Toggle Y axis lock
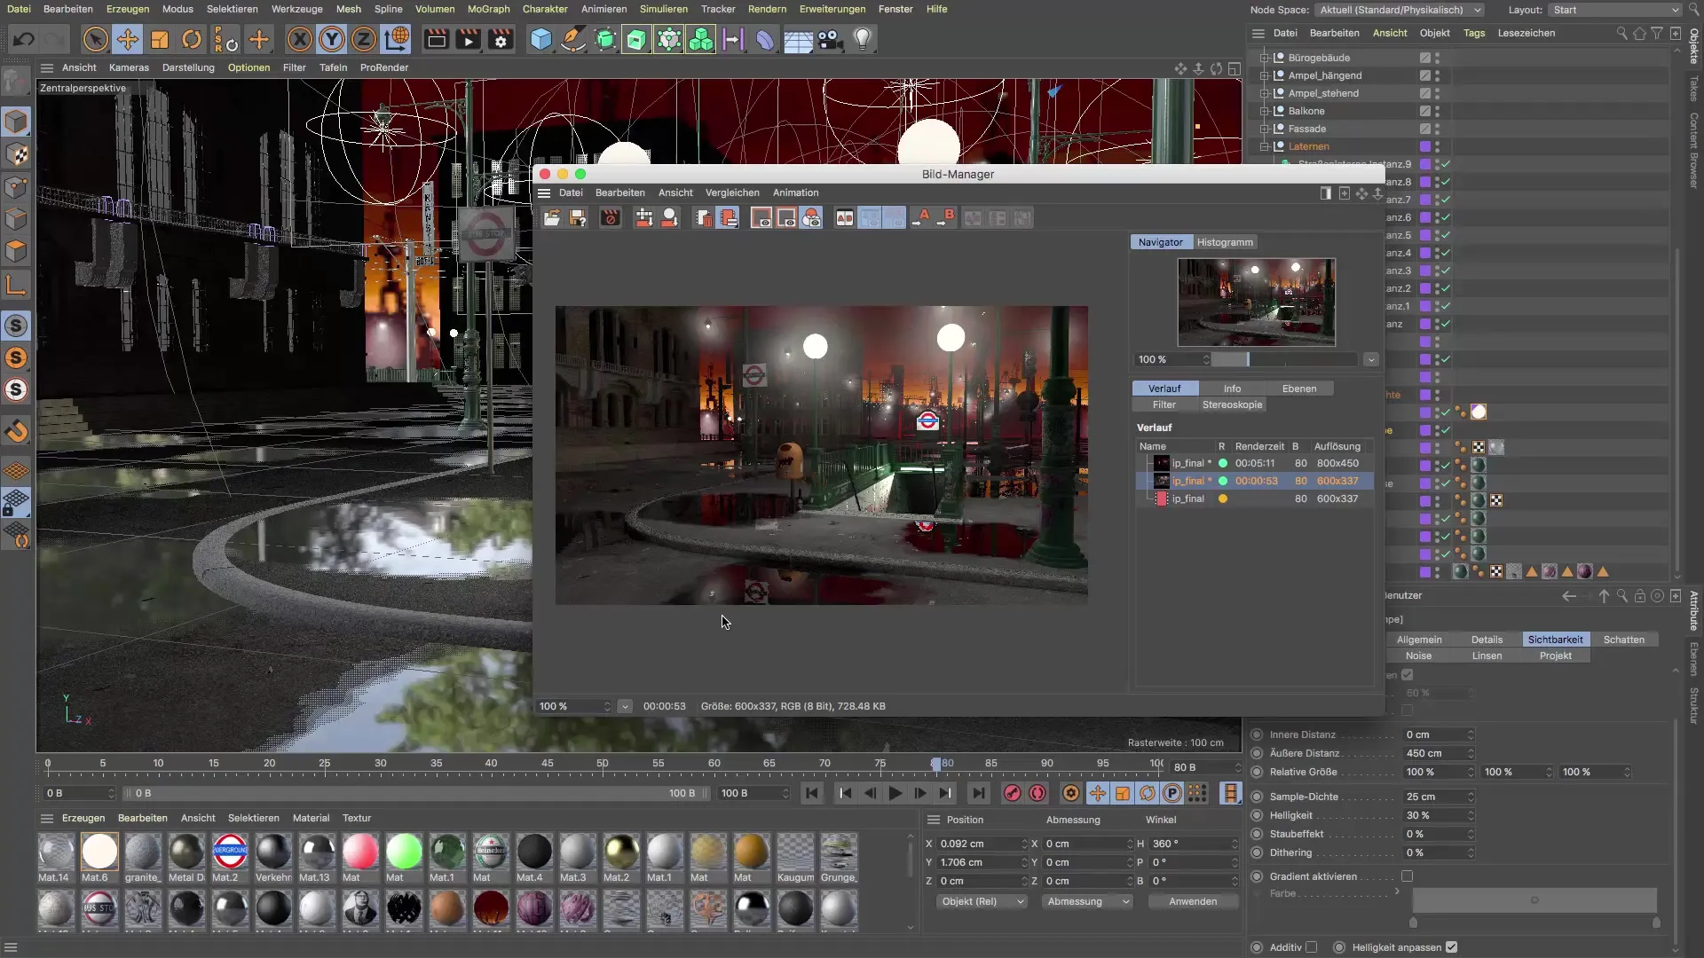Screen dimensions: 1704x958 pyautogui.click(x=332, y=39)
